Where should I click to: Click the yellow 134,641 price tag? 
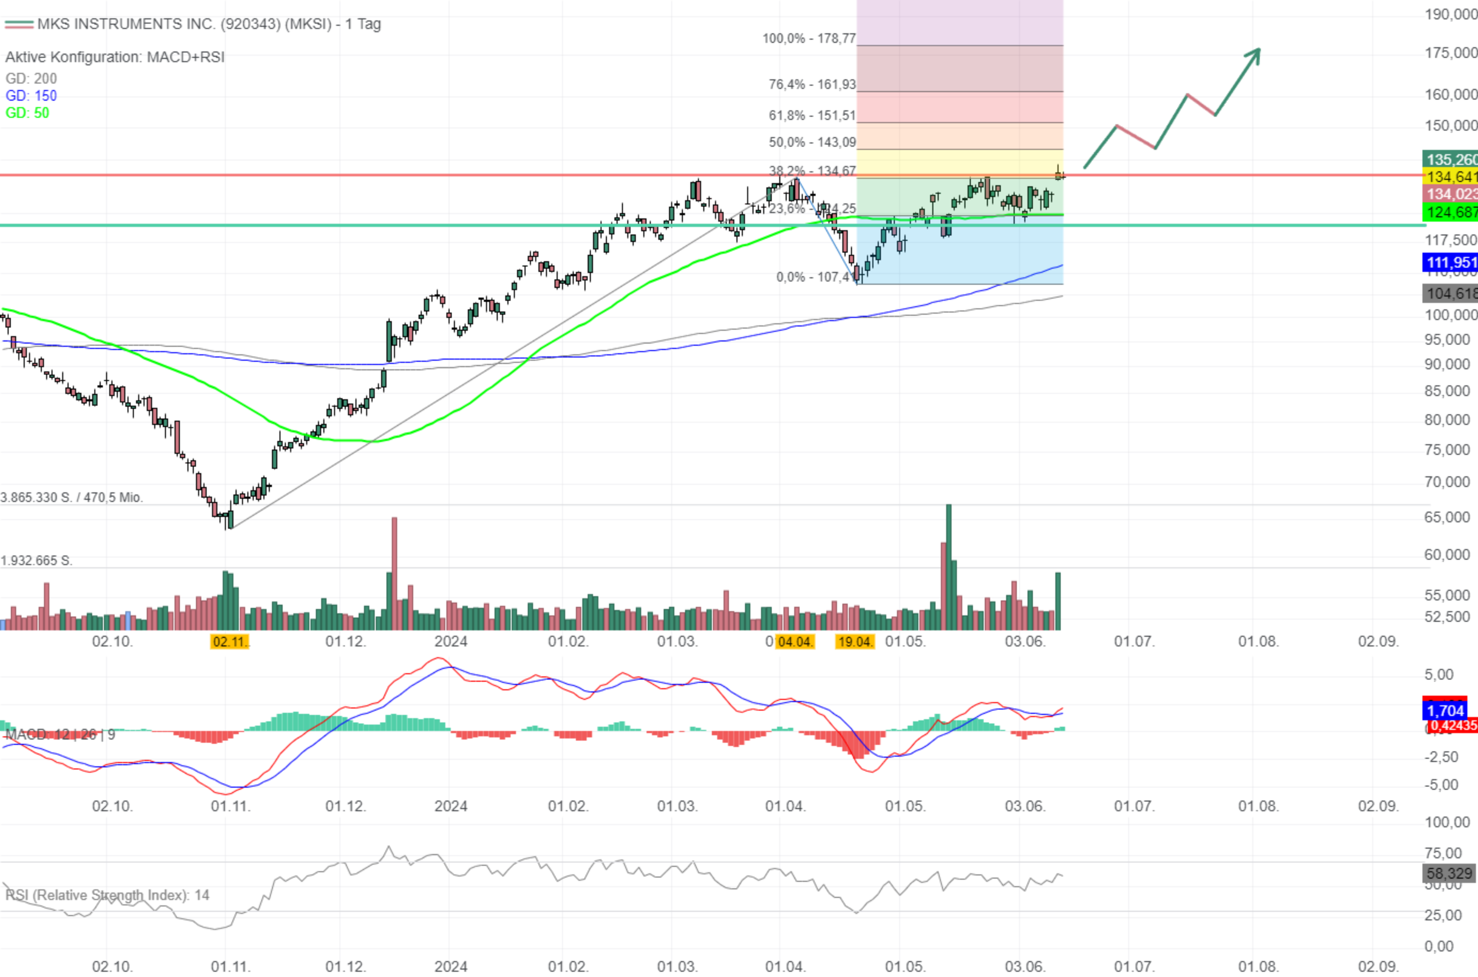(x=1450, y=177)
